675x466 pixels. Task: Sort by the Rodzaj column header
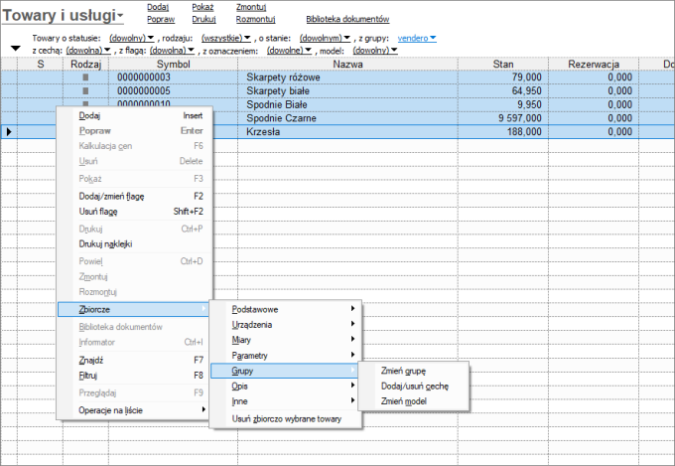click(x=85, y=65)
